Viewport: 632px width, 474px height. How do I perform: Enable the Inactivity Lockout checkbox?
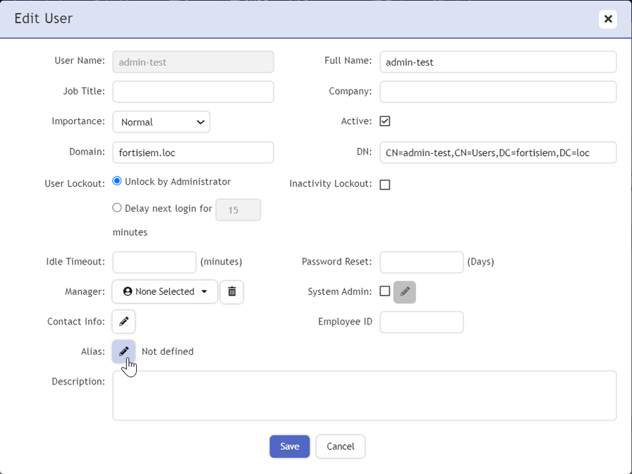click(385, 185)
